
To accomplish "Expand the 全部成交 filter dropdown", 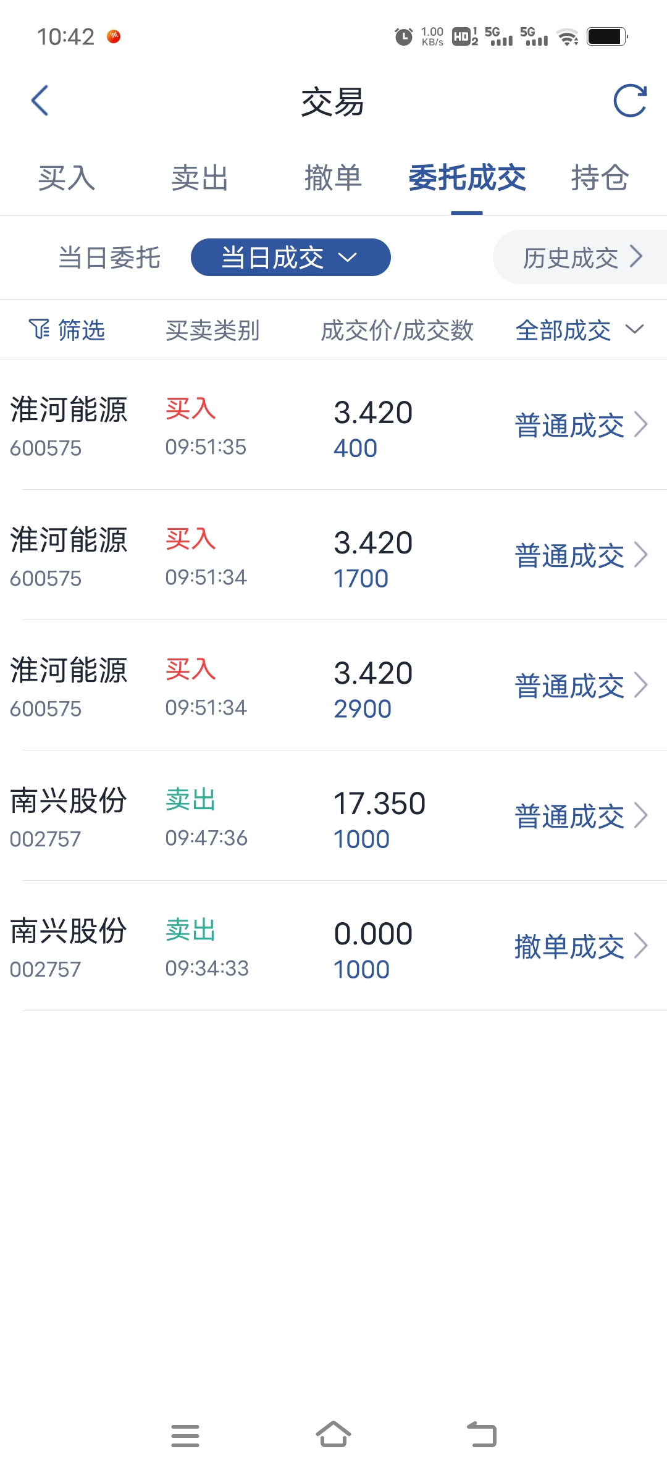I will [579, 330].
